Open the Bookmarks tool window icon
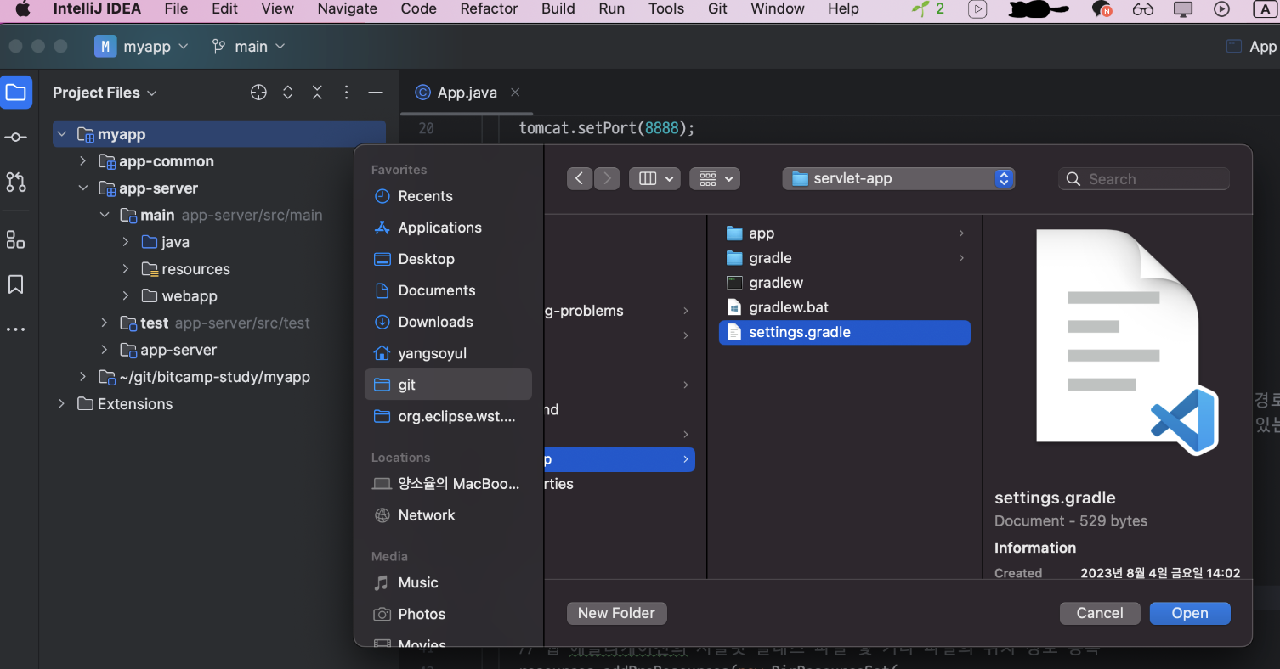The image size is (1280, 669). pos(16,284)
